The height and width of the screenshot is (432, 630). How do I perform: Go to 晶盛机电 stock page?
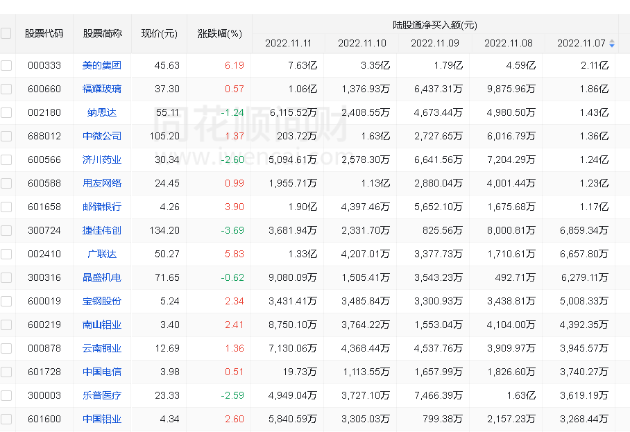click(x=102, y=278)
